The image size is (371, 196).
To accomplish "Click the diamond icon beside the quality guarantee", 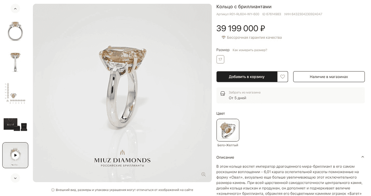I will point(223,38).
